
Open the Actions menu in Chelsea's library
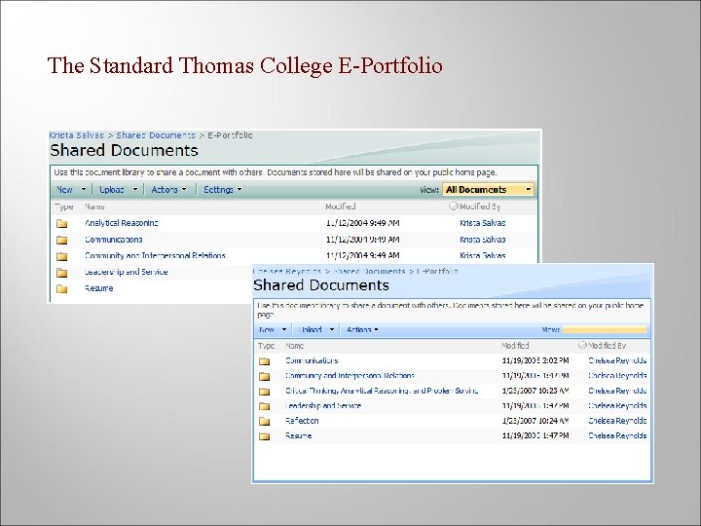tap(362, 329)
